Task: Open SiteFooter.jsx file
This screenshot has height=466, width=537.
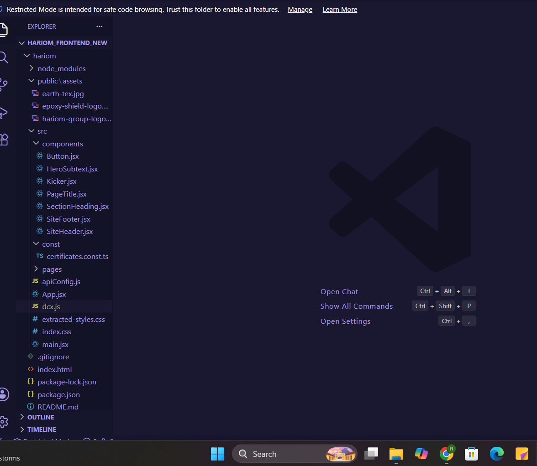Action: [64, 219]
